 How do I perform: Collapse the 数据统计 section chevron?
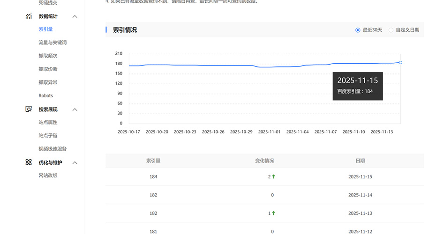[x=75, y=17]
